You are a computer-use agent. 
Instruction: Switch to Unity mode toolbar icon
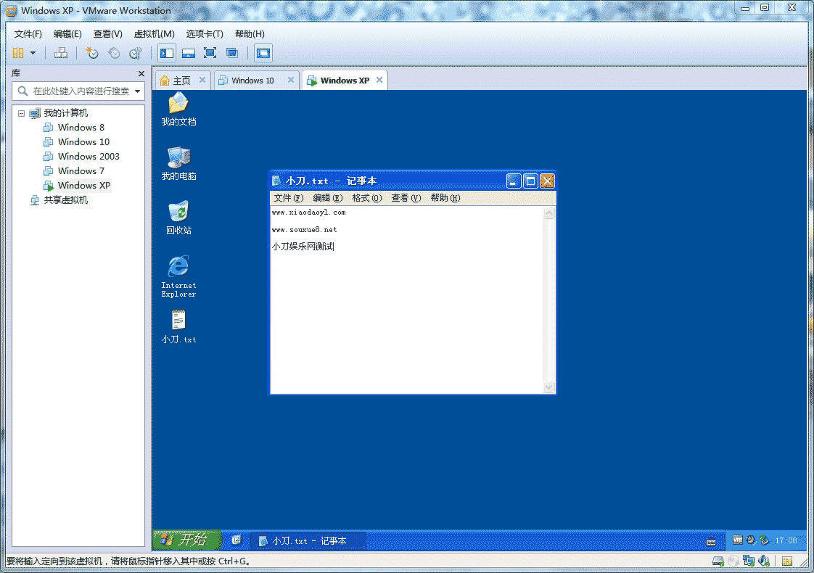[232, 53]
